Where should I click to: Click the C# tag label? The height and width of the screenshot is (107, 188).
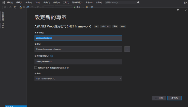point(96,26)
